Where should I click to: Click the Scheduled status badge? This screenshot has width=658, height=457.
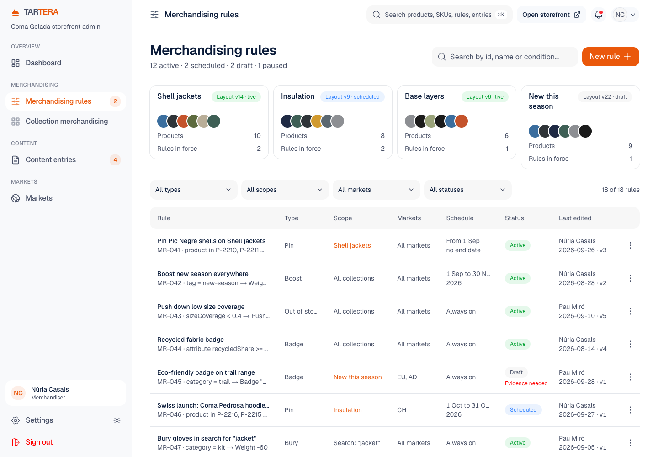523,410
